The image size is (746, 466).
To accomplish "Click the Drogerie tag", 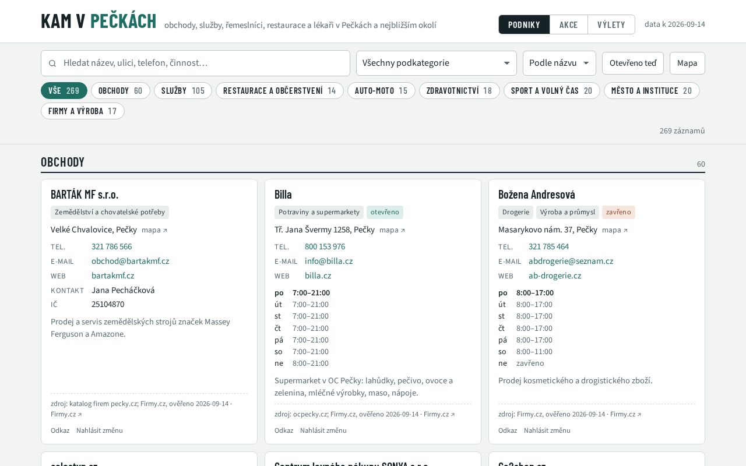I will click(x=516, y=212).
